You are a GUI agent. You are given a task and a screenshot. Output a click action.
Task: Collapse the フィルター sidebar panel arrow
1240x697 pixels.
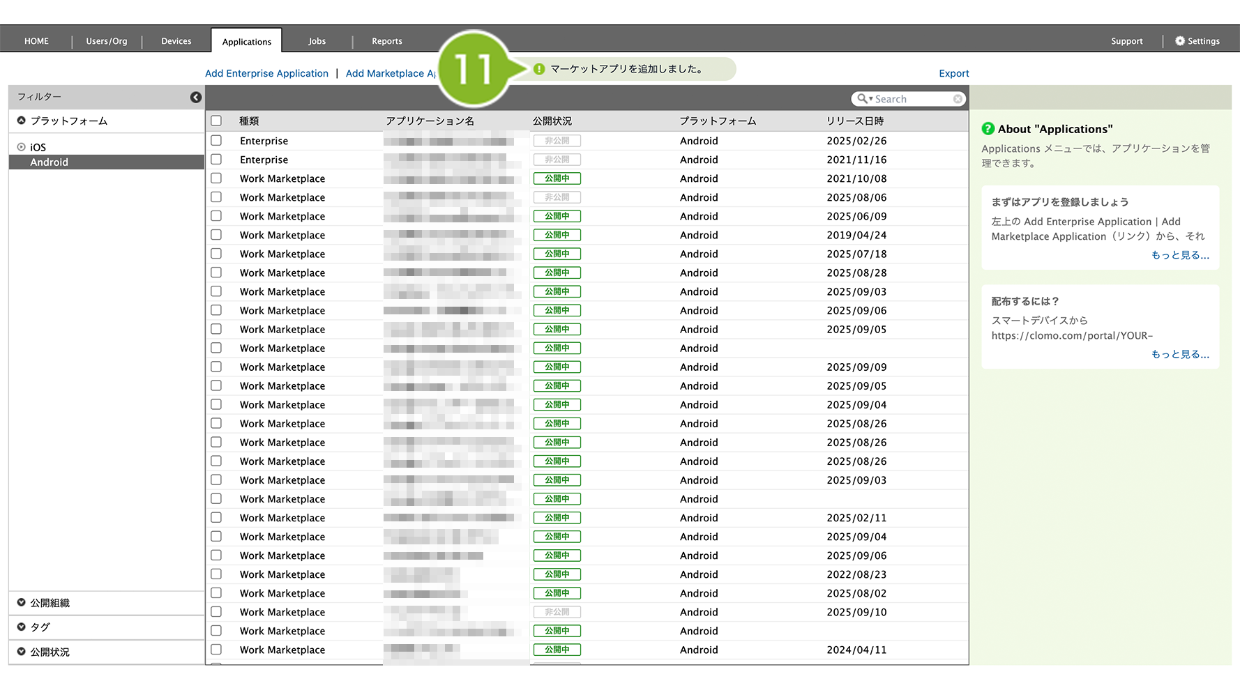tap(196, 98)
